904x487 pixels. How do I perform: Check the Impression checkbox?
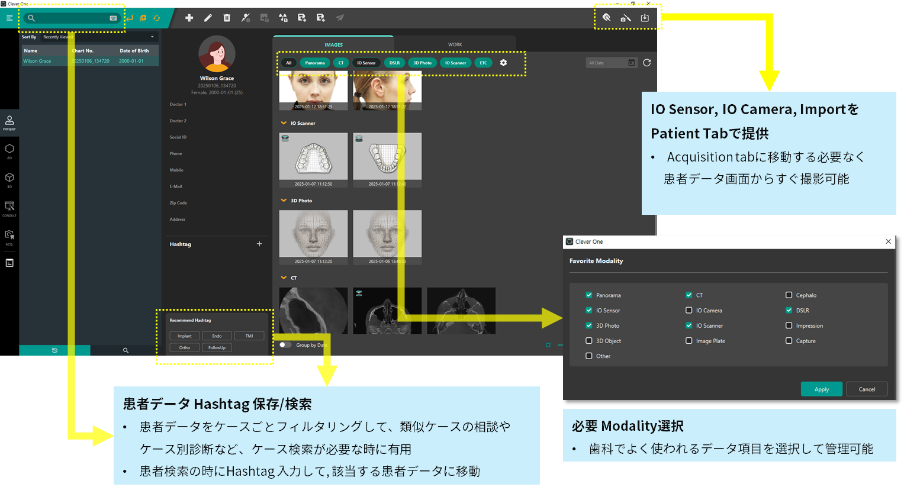click(x=789, y=325)
